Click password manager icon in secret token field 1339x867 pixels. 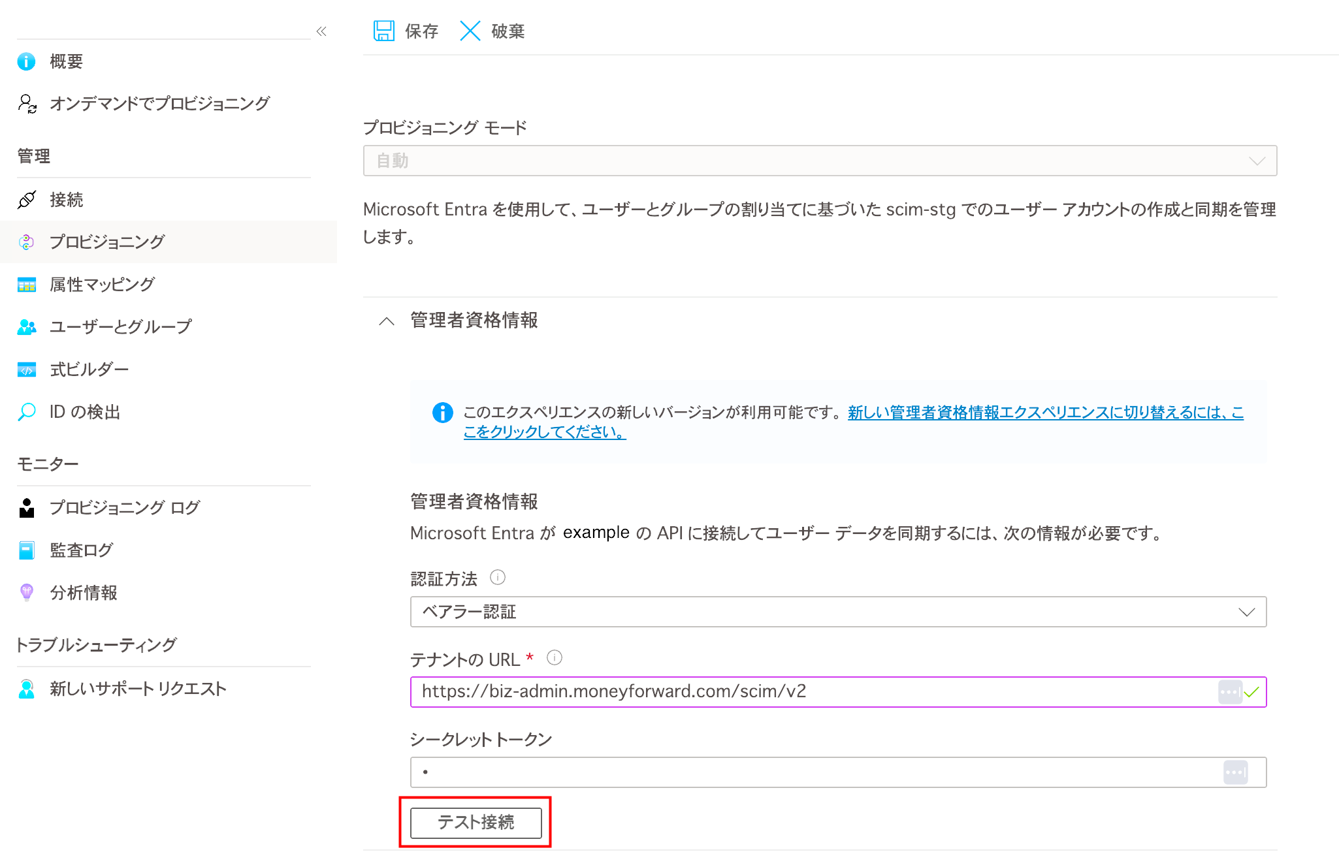pyautogui.click(x=1235, y=772)
